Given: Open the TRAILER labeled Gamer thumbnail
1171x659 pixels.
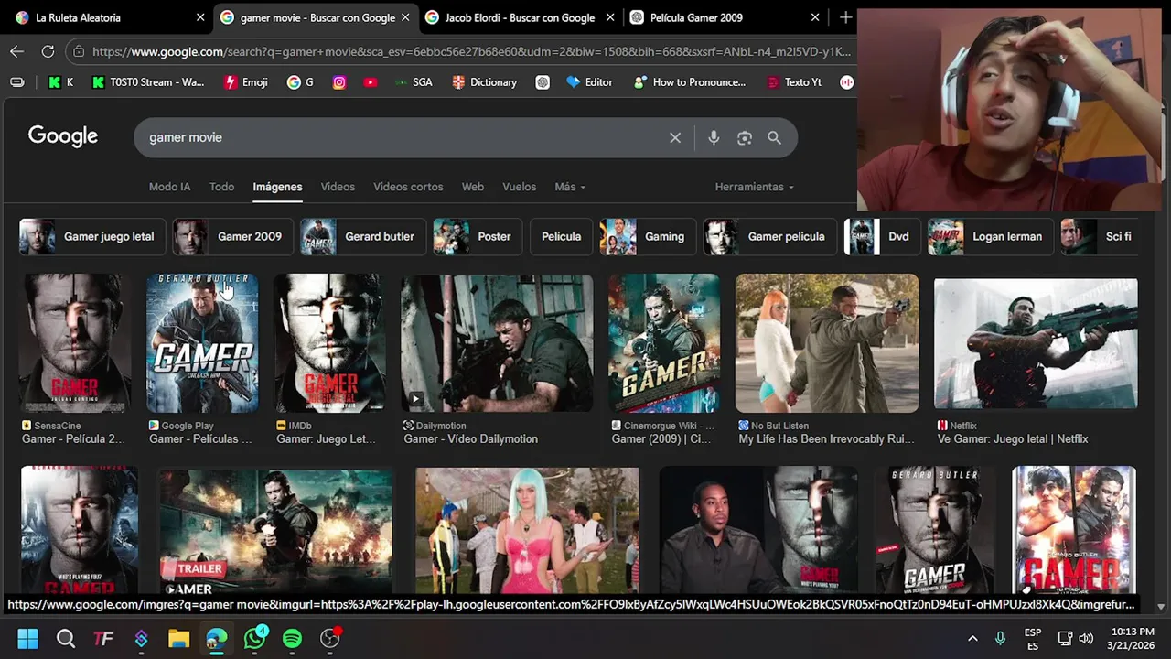Looking at the screenshot, I should coord(275,532).
